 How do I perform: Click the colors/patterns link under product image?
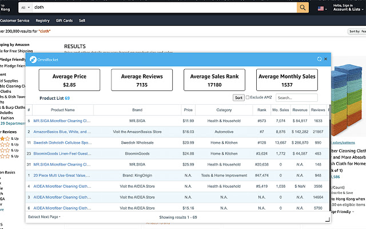[343, 143]
